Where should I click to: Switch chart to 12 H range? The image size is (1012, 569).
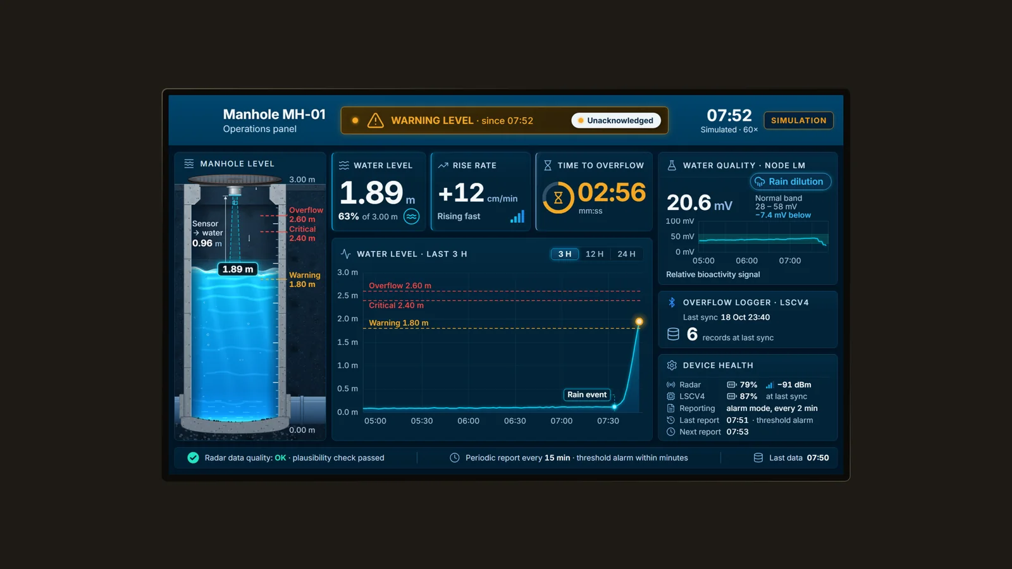click(595, 254)
